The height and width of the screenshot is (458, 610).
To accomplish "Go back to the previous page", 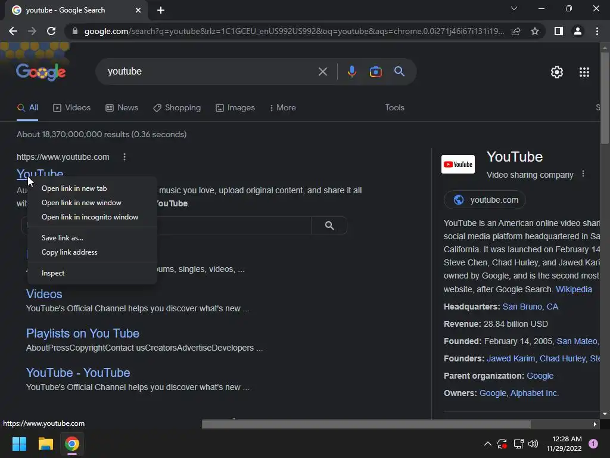I will [13, 31].
